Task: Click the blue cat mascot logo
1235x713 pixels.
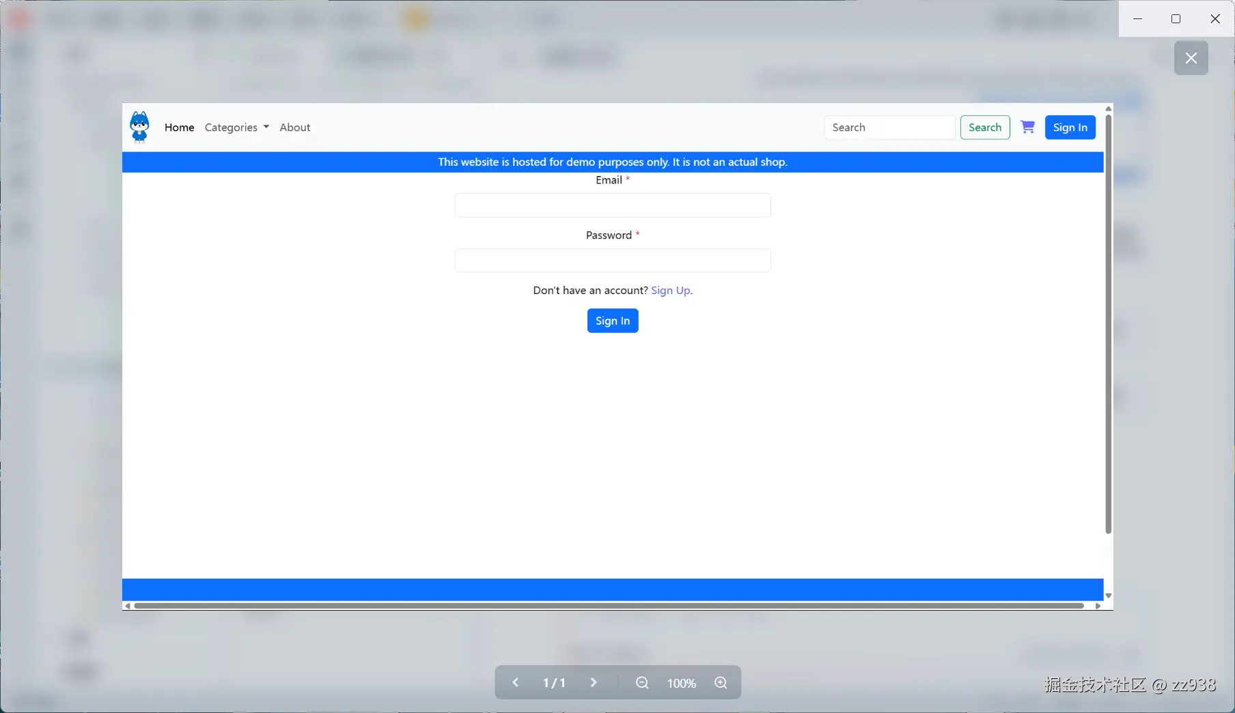Action: (x=139, y=128)
